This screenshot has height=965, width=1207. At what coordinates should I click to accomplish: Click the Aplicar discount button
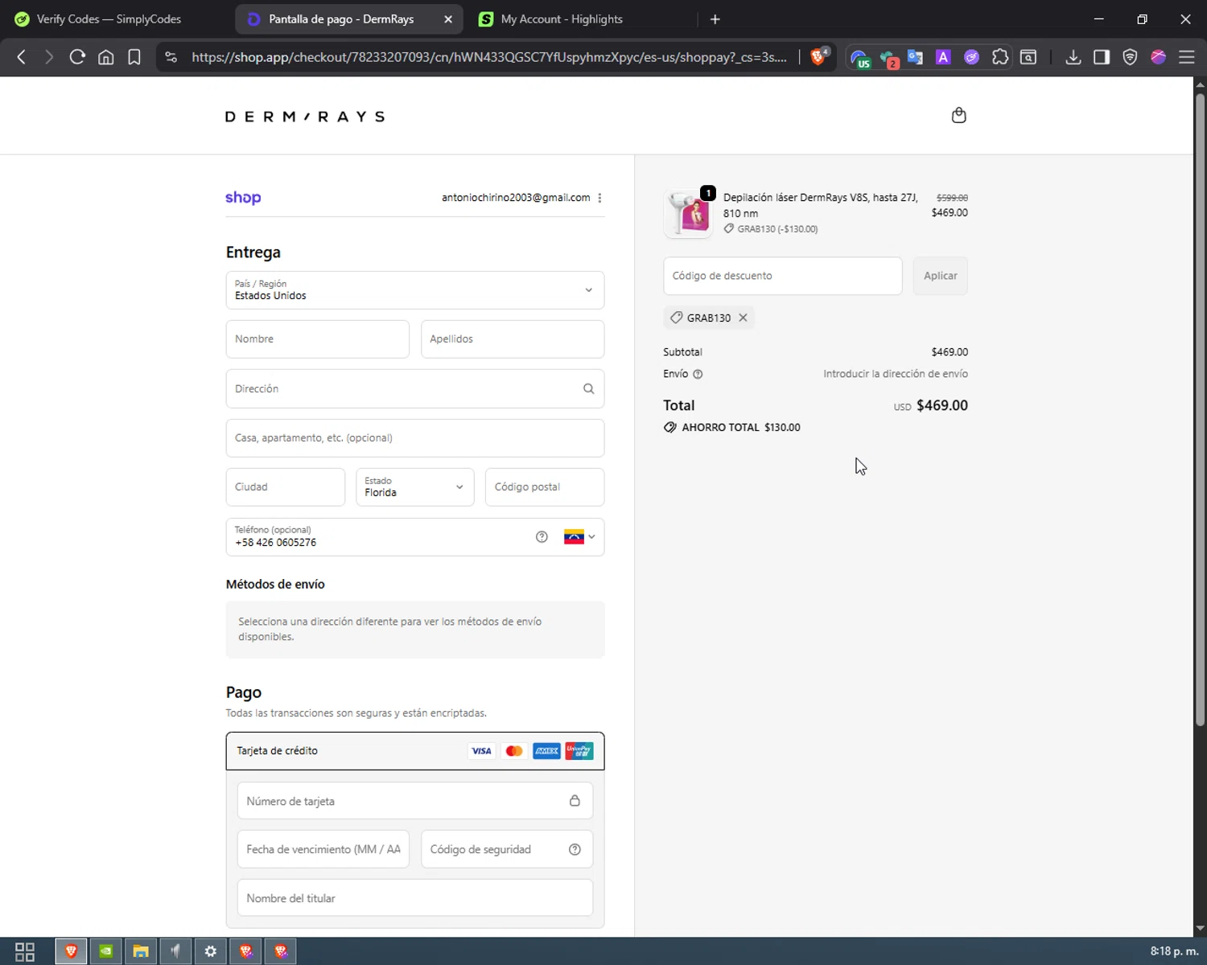pyautogui.click(x=940, y=276)
